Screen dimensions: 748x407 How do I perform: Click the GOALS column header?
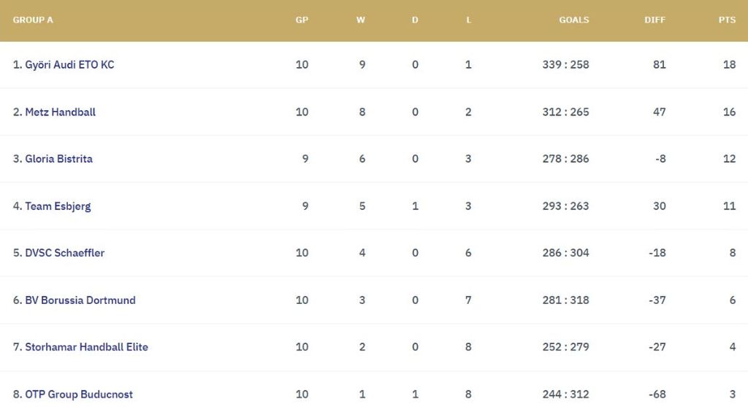[573, 20]
